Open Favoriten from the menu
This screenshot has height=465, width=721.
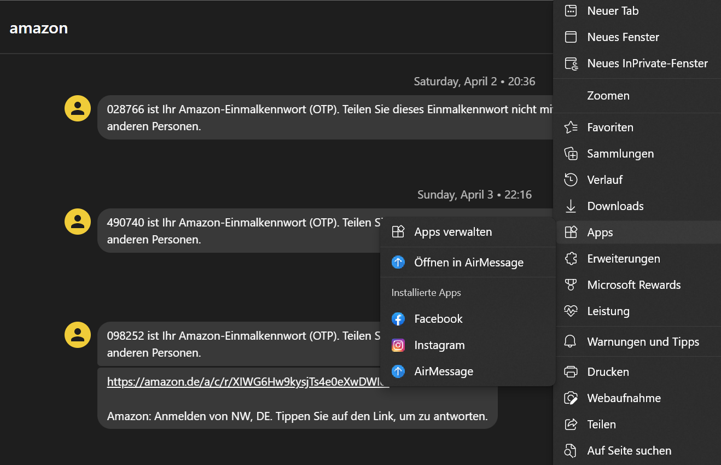click(x=637, y=127)
